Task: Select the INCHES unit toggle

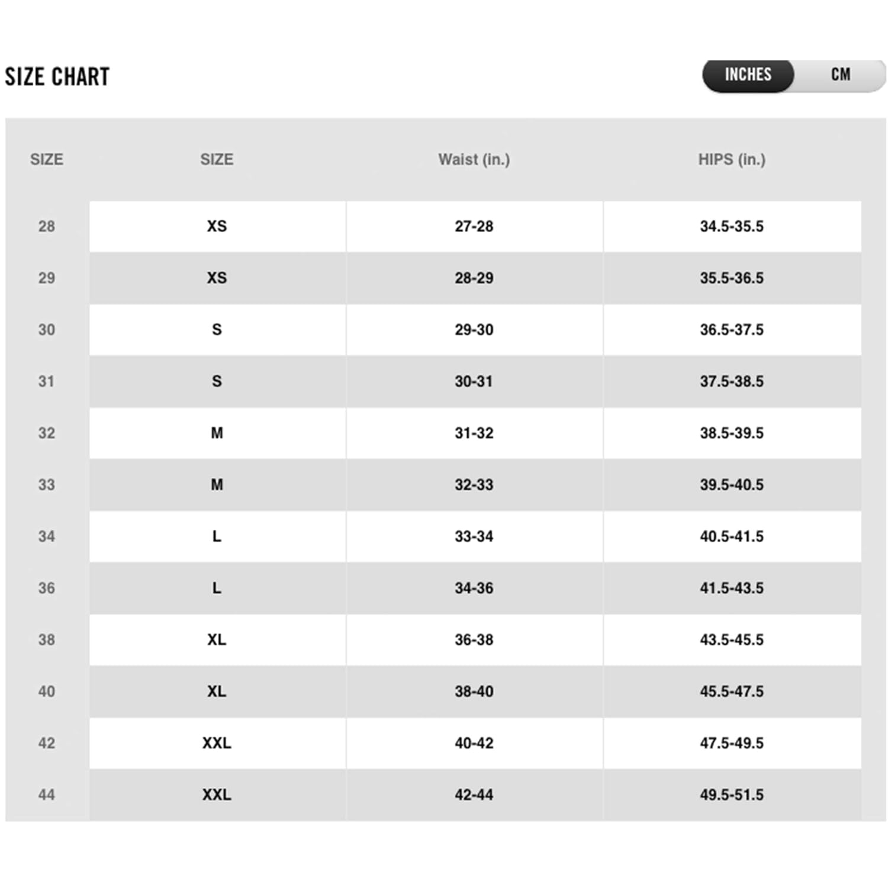Action: 748,75
